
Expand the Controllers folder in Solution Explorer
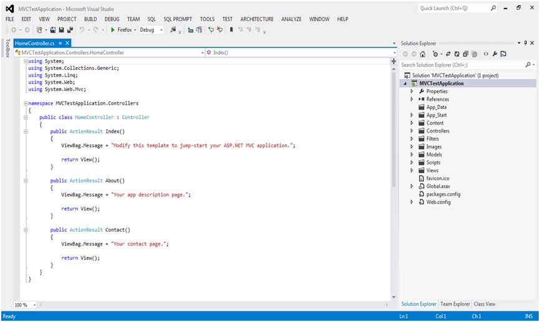point(412,131)
